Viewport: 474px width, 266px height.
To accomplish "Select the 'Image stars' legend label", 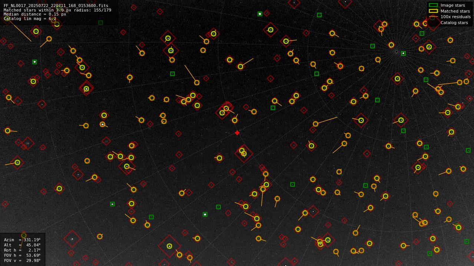I will tap(453, 5).
